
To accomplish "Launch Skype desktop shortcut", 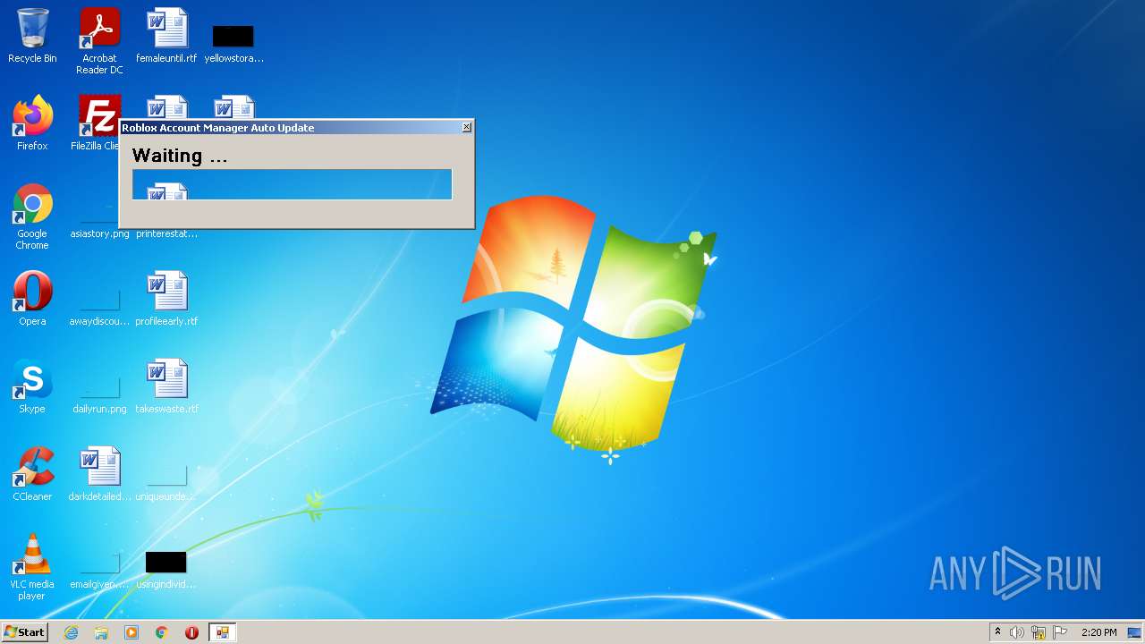I will (32, 386).
